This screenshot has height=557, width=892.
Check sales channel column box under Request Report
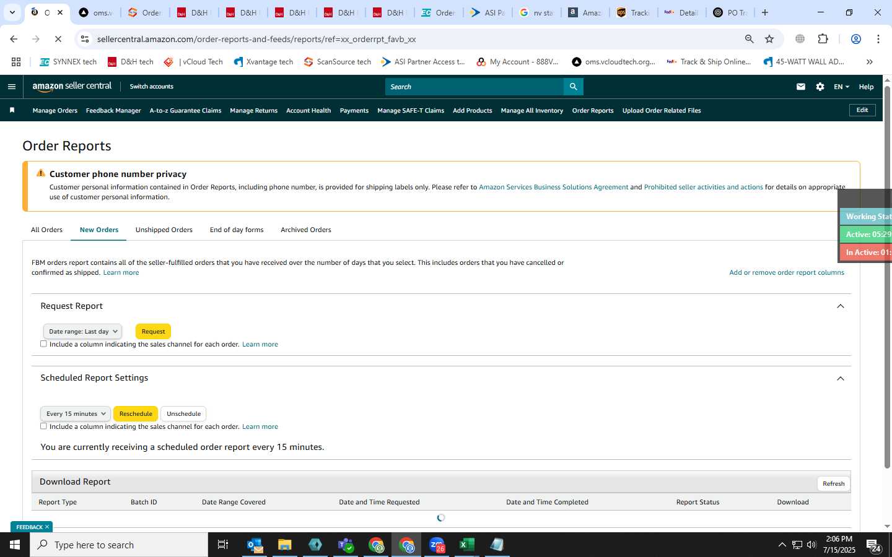[43, 343]
